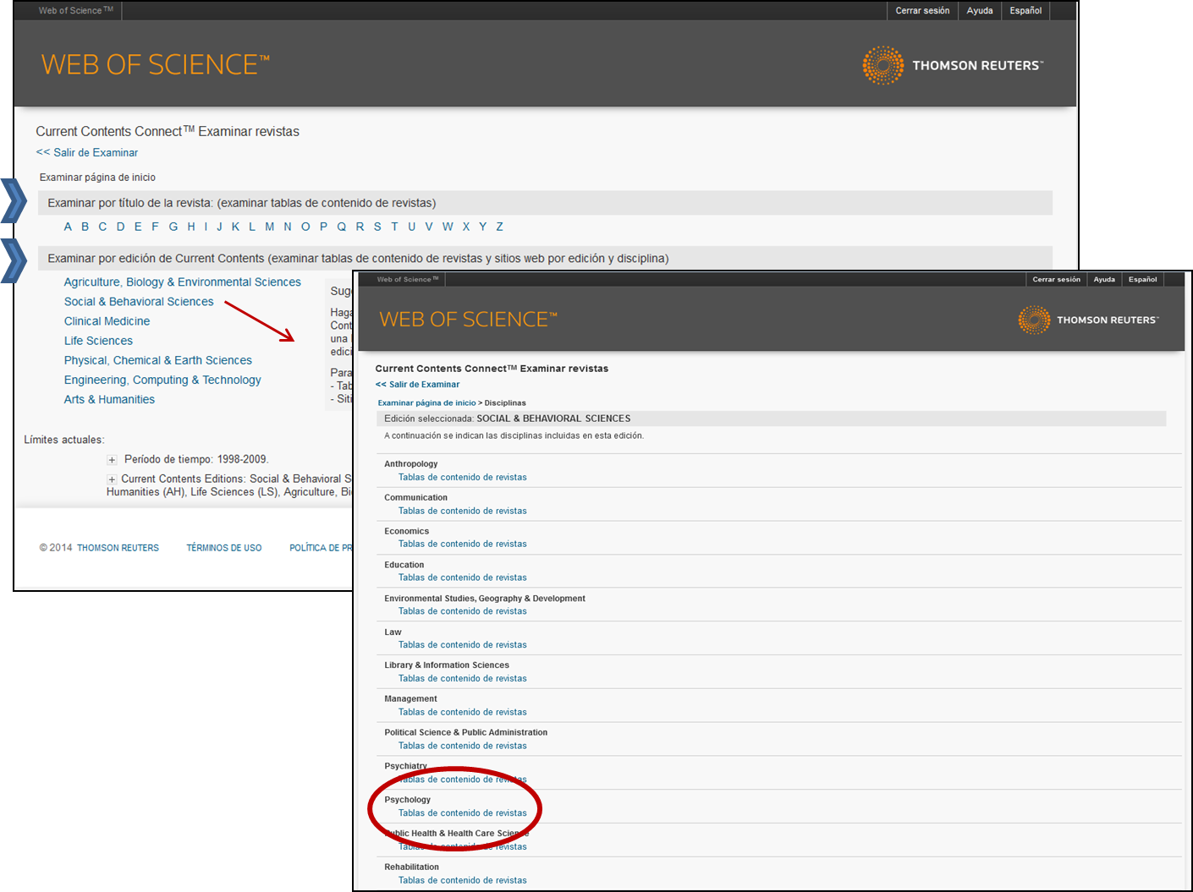Image resolution: width=1193 pixels, height=892 pixels.
Task: Open Law Tablas de contenido de revistas
Action: pyautogui.click(x=462, y=645)
